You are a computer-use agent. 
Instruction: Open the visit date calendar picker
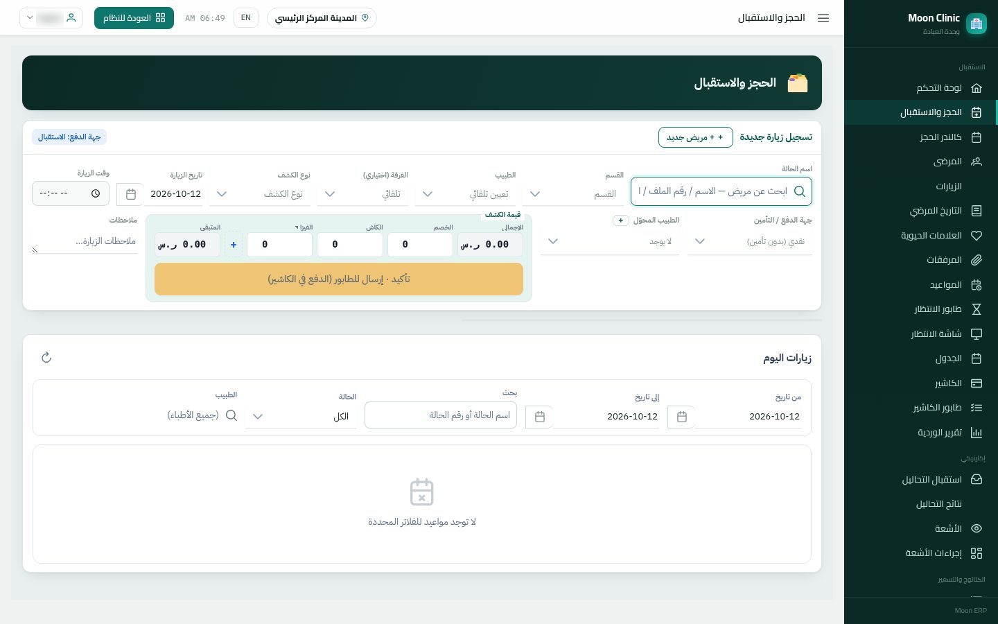coord(130,194)
